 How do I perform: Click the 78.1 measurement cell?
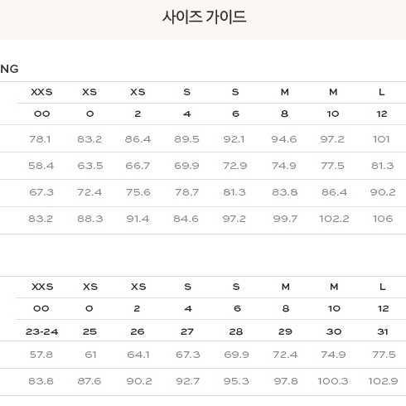coord(40,139)
